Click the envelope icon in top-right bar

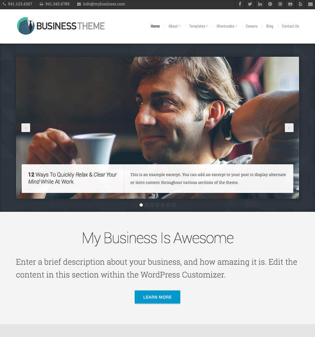310,4
